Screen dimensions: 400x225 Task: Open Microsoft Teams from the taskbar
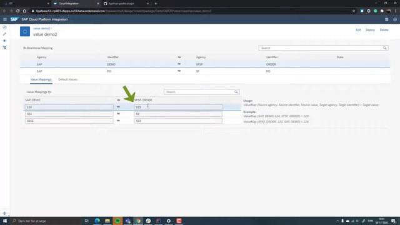point(127,221)
